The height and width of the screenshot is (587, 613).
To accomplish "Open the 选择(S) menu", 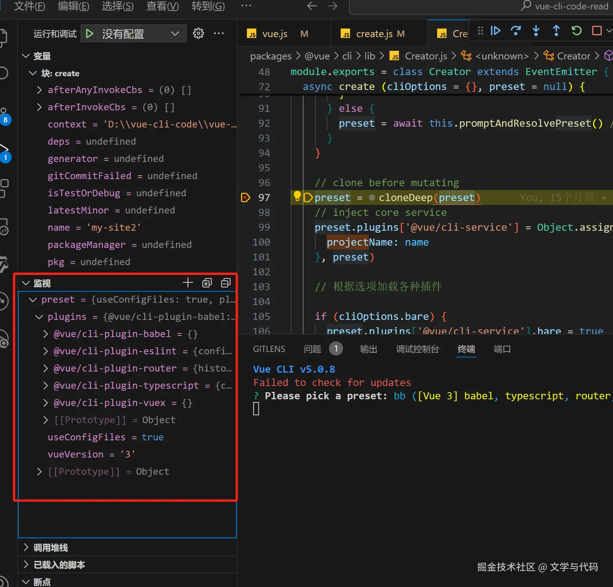I will click(x=118, y=6).
